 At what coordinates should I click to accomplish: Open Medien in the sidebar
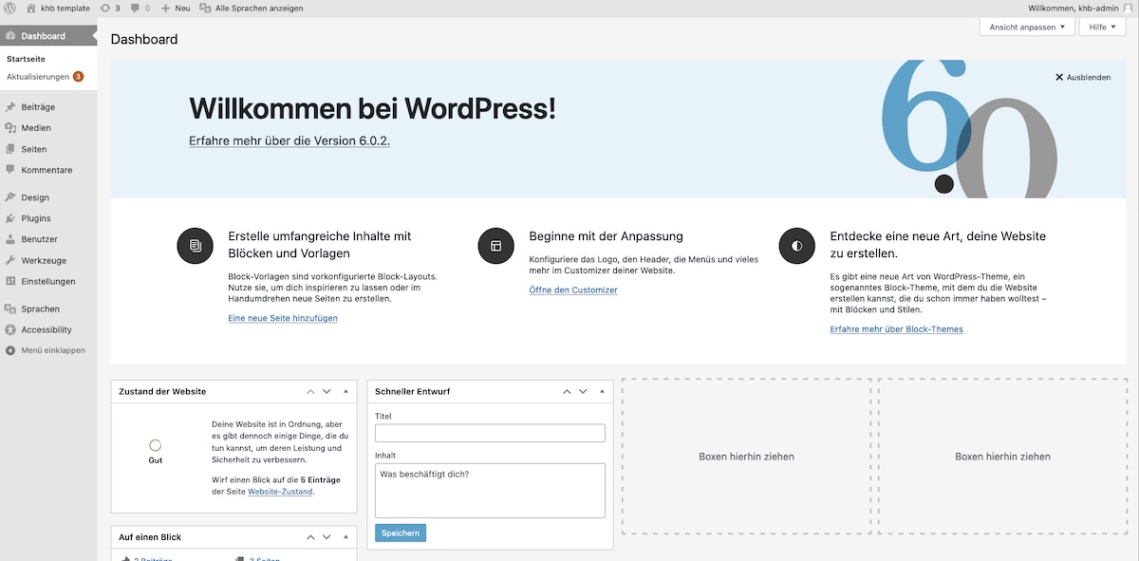click(48, 128)
